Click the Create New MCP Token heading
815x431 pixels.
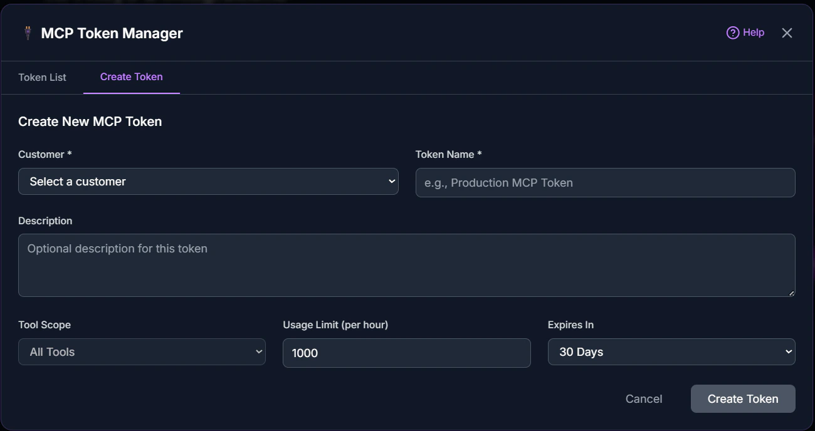(90, 121)
